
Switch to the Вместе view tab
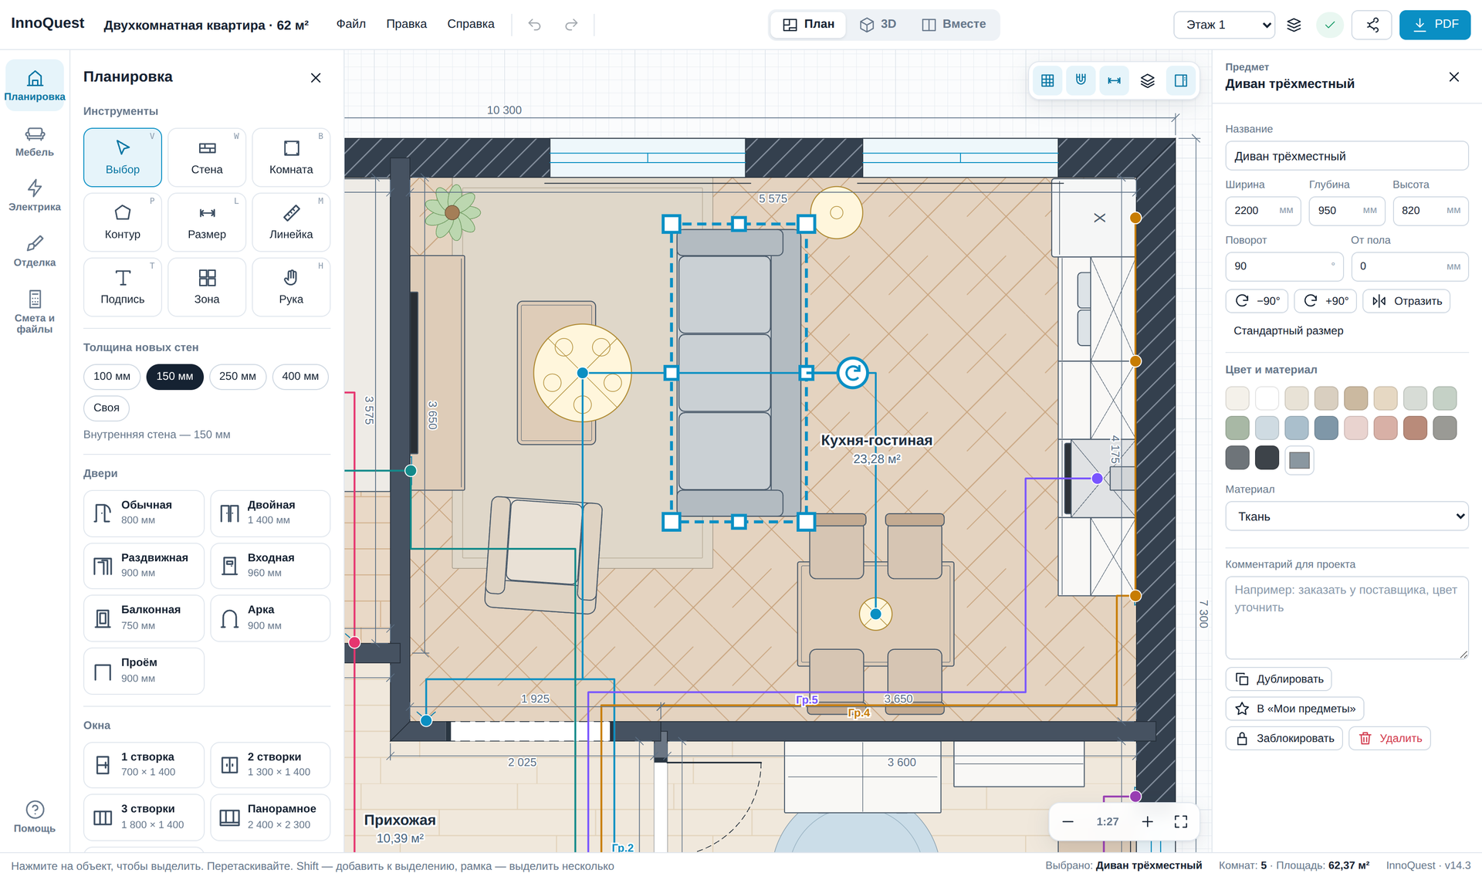point(954,24)
